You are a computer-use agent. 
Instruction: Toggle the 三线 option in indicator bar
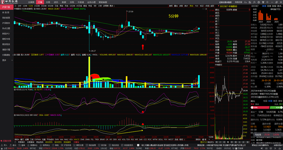[31, 139]
